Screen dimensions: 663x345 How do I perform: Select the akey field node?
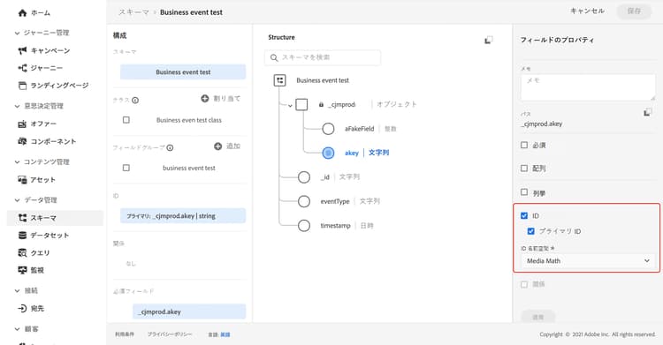[328, 153]
